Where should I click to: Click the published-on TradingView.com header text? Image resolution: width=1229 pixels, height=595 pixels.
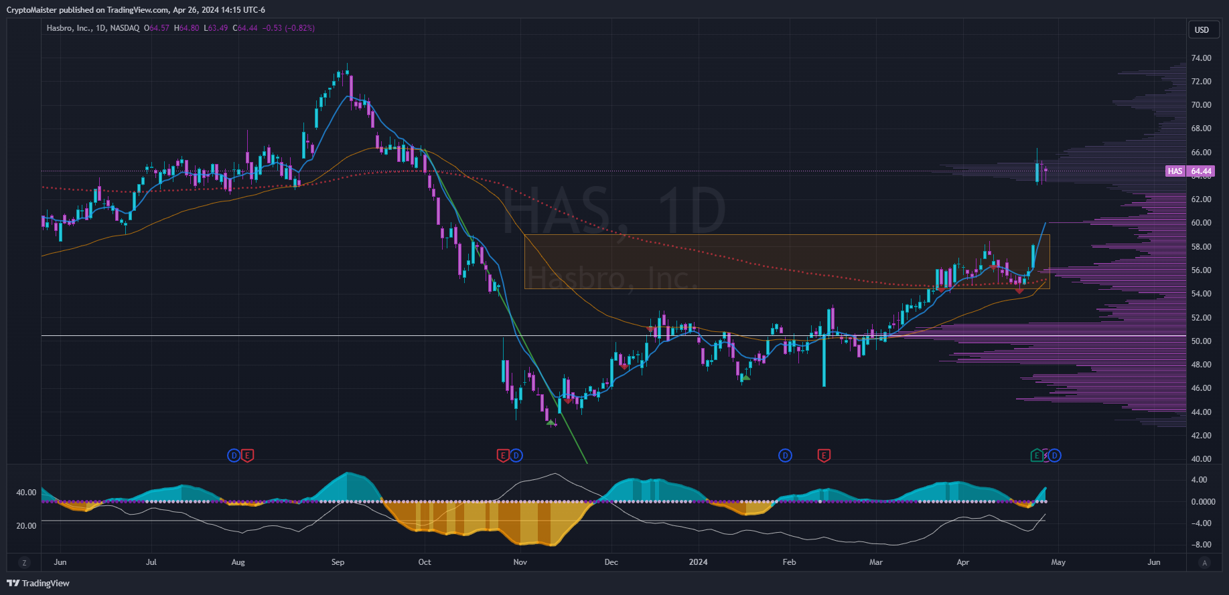click(136, 10)
